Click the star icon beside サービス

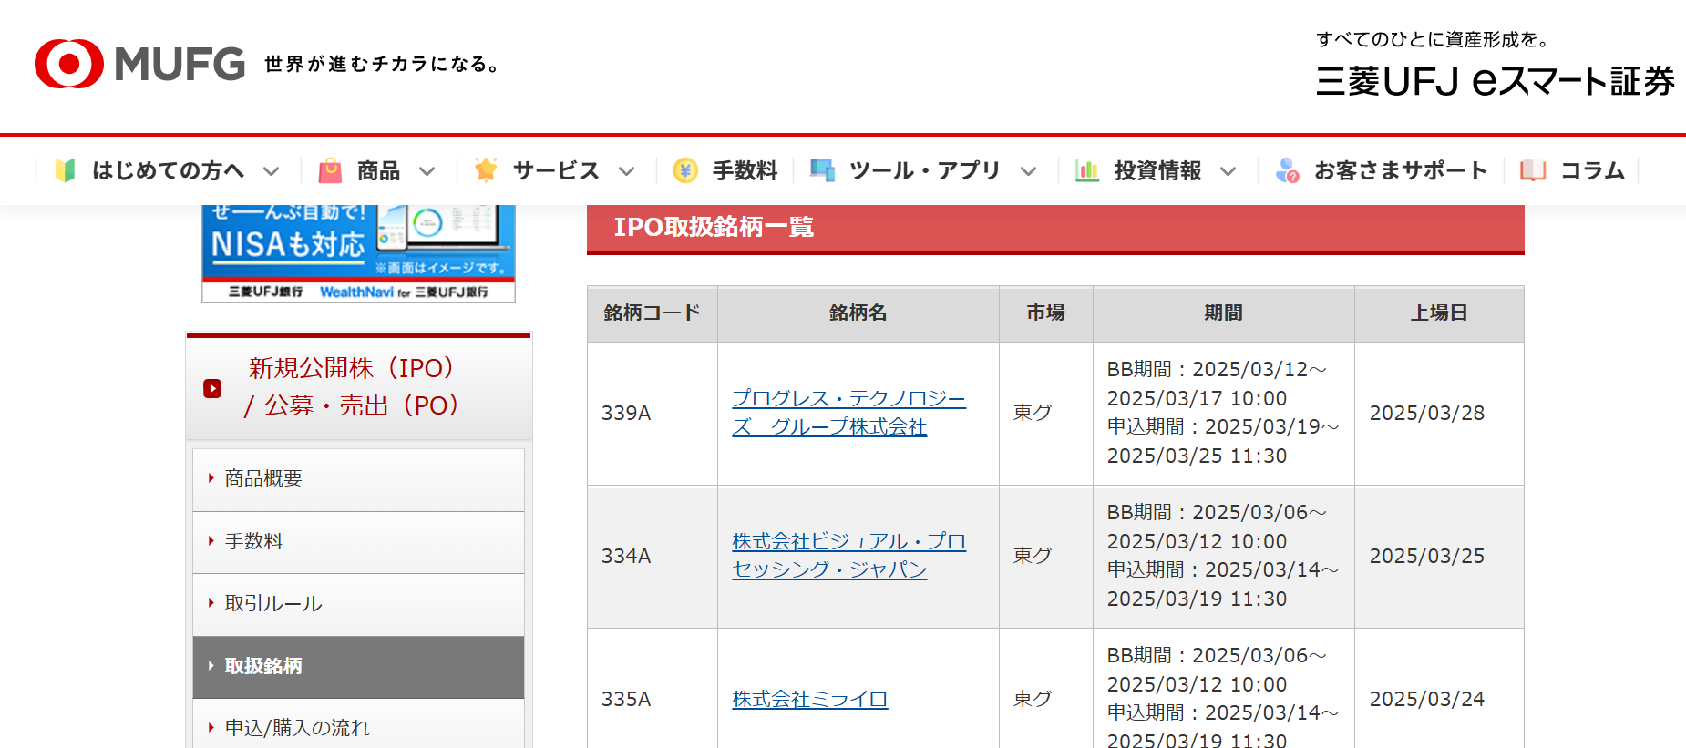tap(486, 169)
